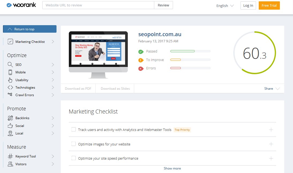Click the orange To Improve progress bar

click(x=190, y=60)
